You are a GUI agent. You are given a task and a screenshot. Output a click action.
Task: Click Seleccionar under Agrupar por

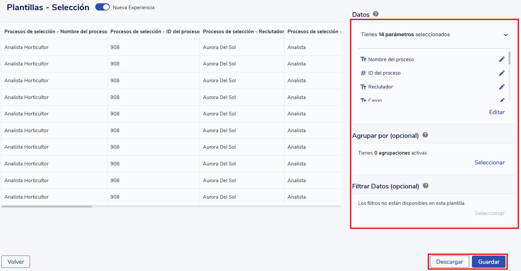489,162
